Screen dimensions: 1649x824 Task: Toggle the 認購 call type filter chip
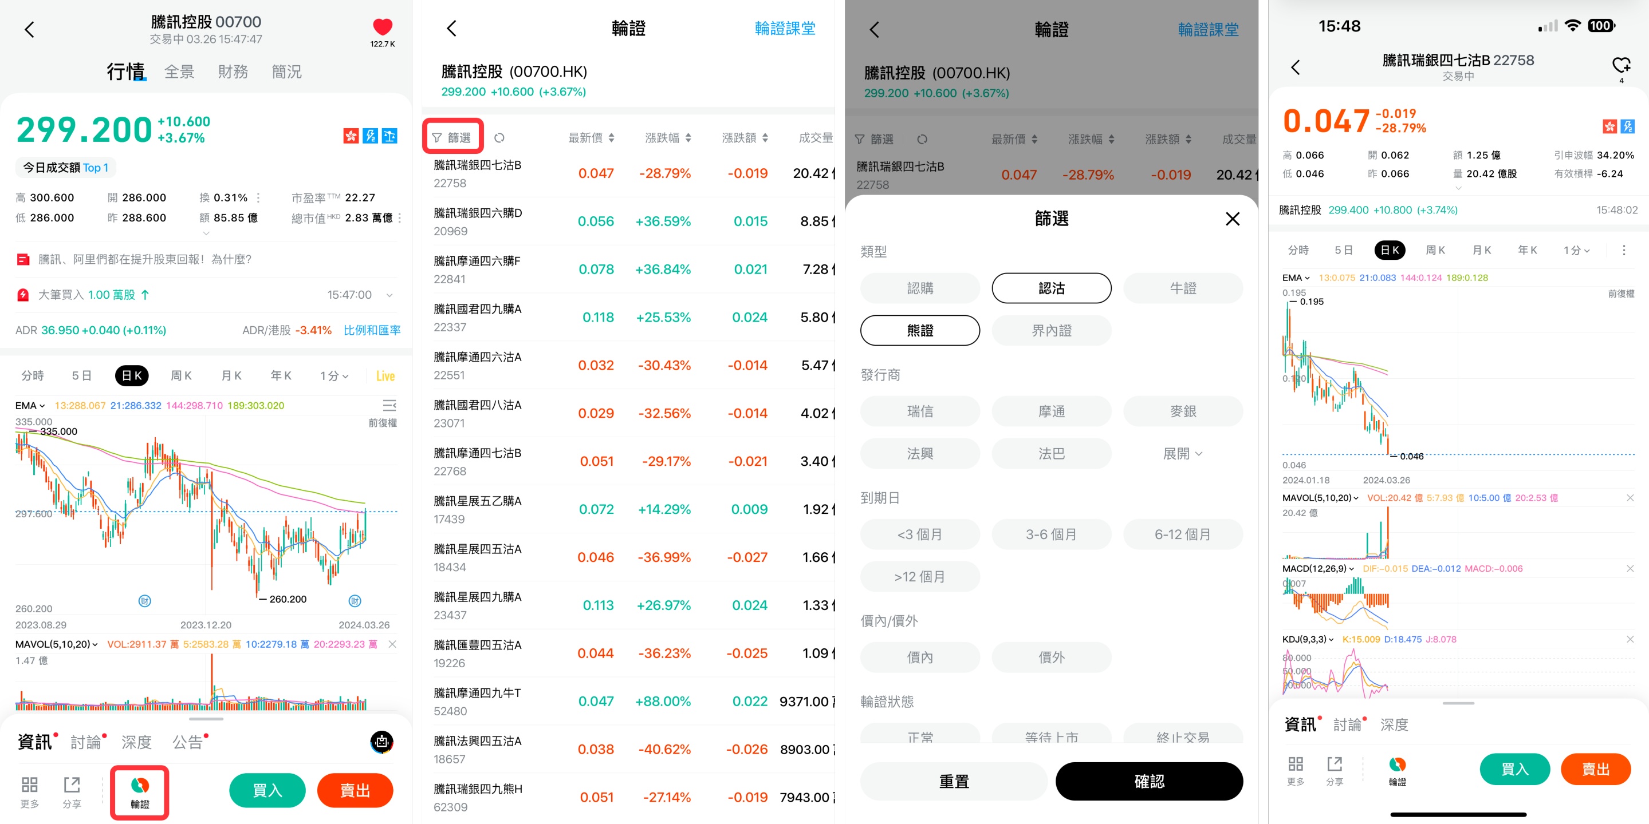click(x=919, y=288)
